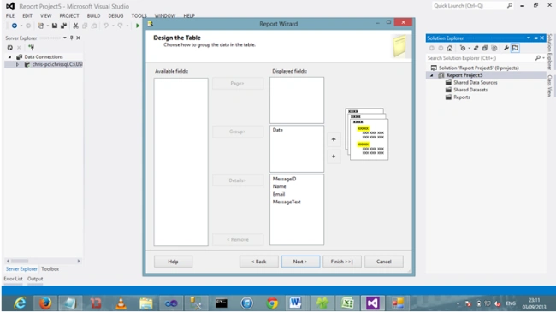Toggle auto hide pin on Solution Explorer
The height and width of the screenshot is (312, 556).
535,38
